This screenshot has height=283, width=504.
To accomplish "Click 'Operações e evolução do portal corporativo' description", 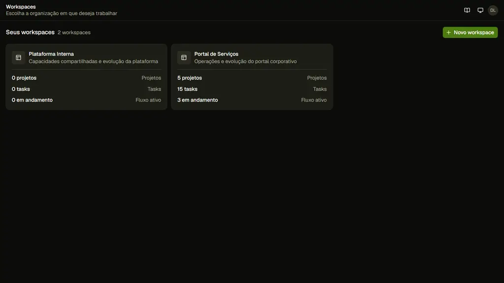I will 245,61.
